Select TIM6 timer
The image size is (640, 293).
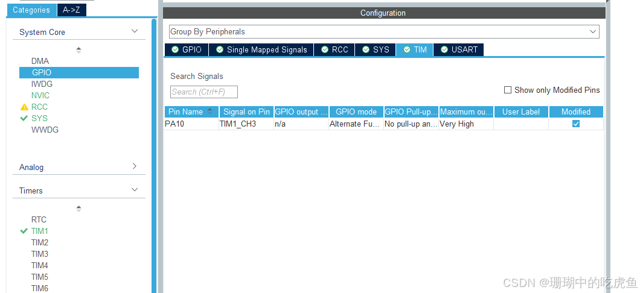(x=40, y=288)
